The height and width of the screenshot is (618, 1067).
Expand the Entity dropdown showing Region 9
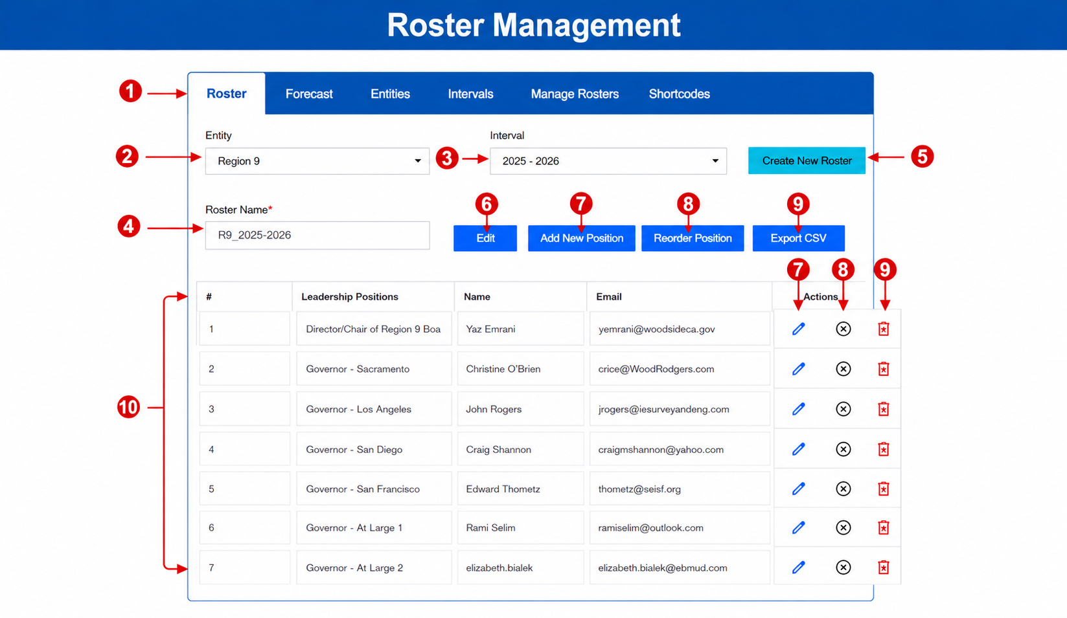click(x=317, y=161)
